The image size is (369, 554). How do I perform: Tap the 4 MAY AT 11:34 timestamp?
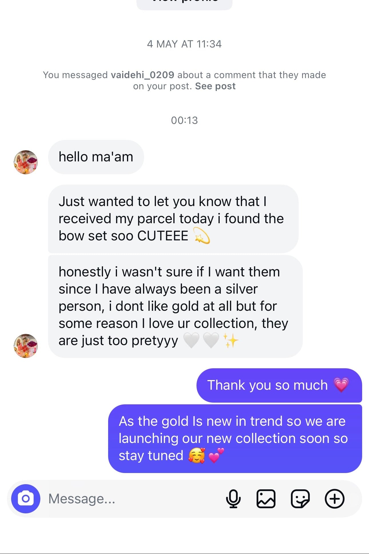click(x=184, y=44)
